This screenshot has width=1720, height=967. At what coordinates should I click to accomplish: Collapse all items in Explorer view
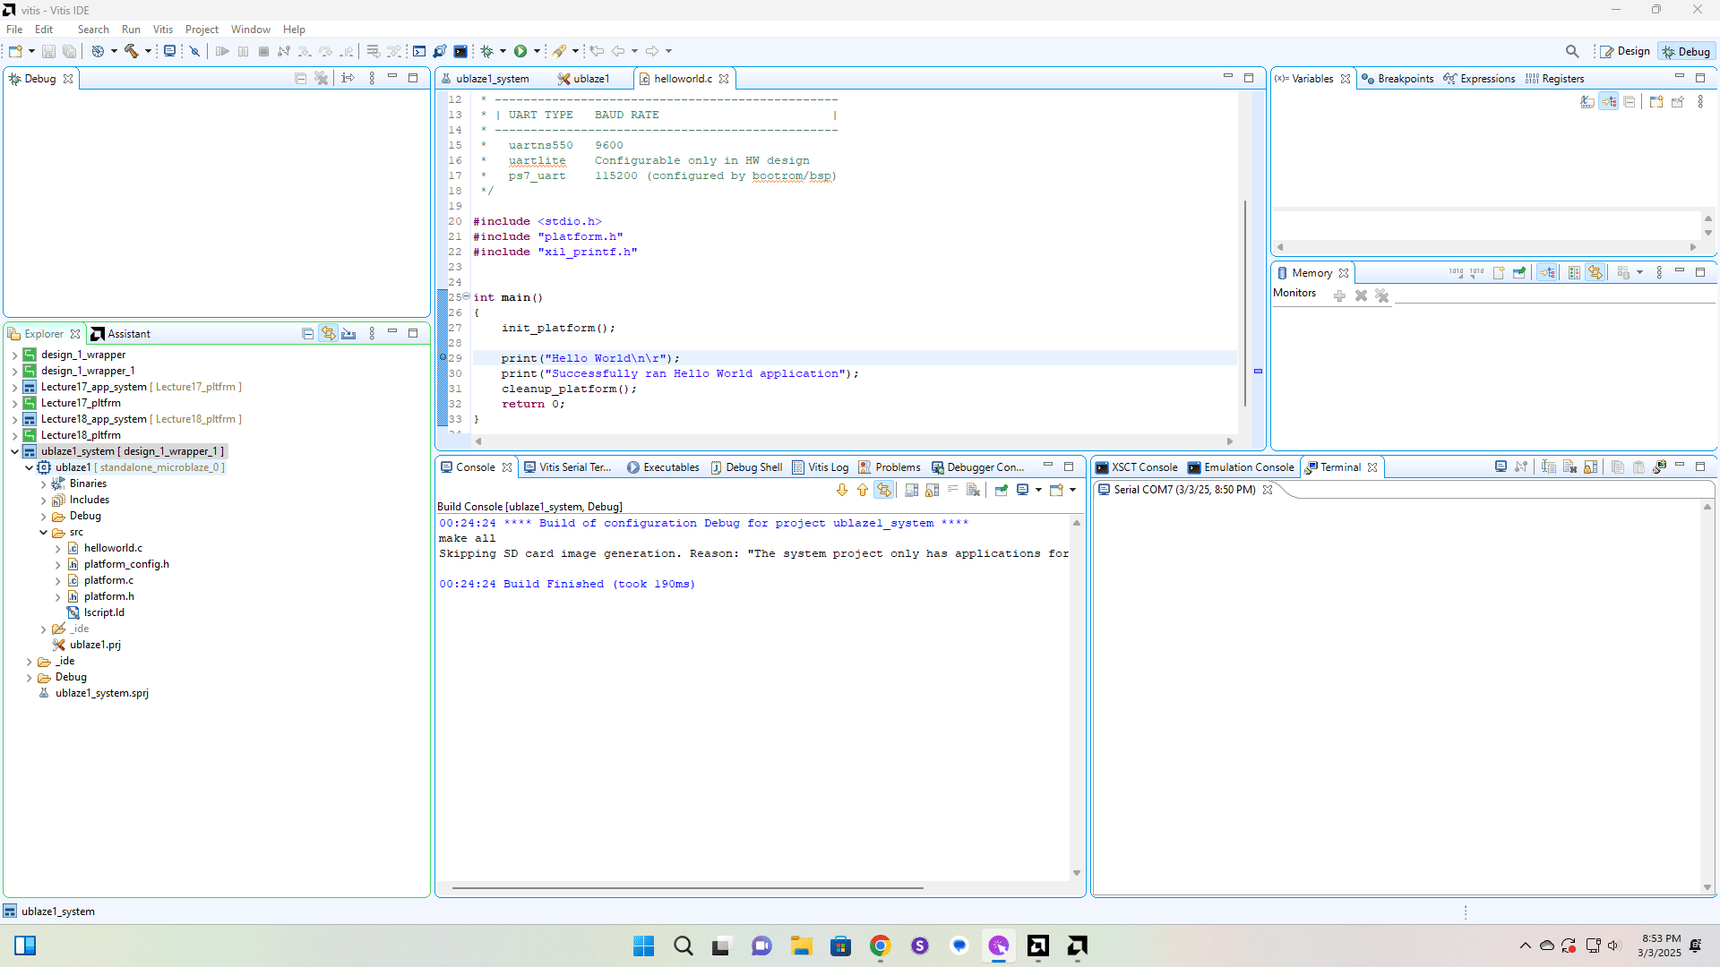point(307,334)
